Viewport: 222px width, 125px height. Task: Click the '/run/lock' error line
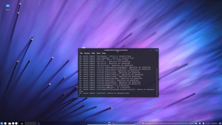(x=104, y=93)
